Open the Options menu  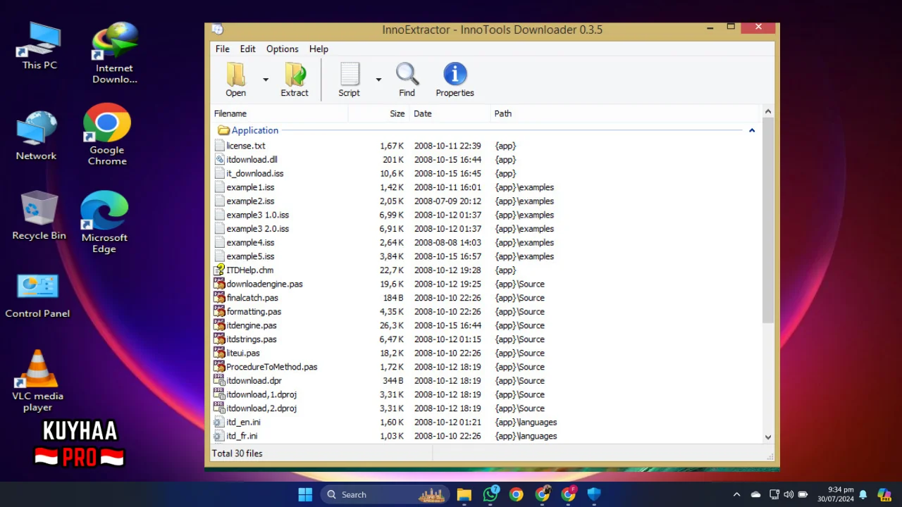coord(282,49)
